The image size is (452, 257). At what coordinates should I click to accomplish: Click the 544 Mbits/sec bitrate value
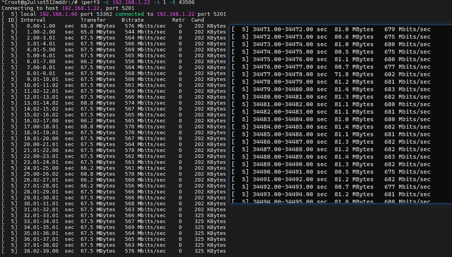145,32
